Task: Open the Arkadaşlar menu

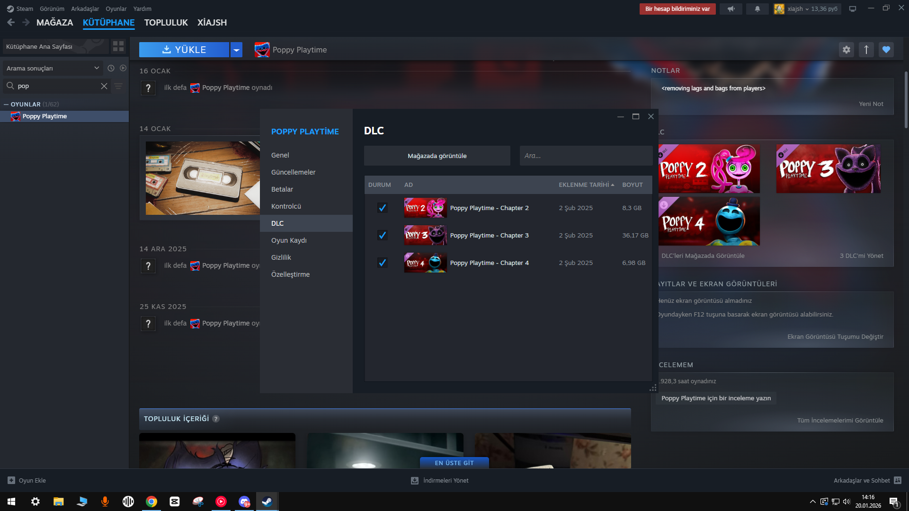Action: point(85,9)
